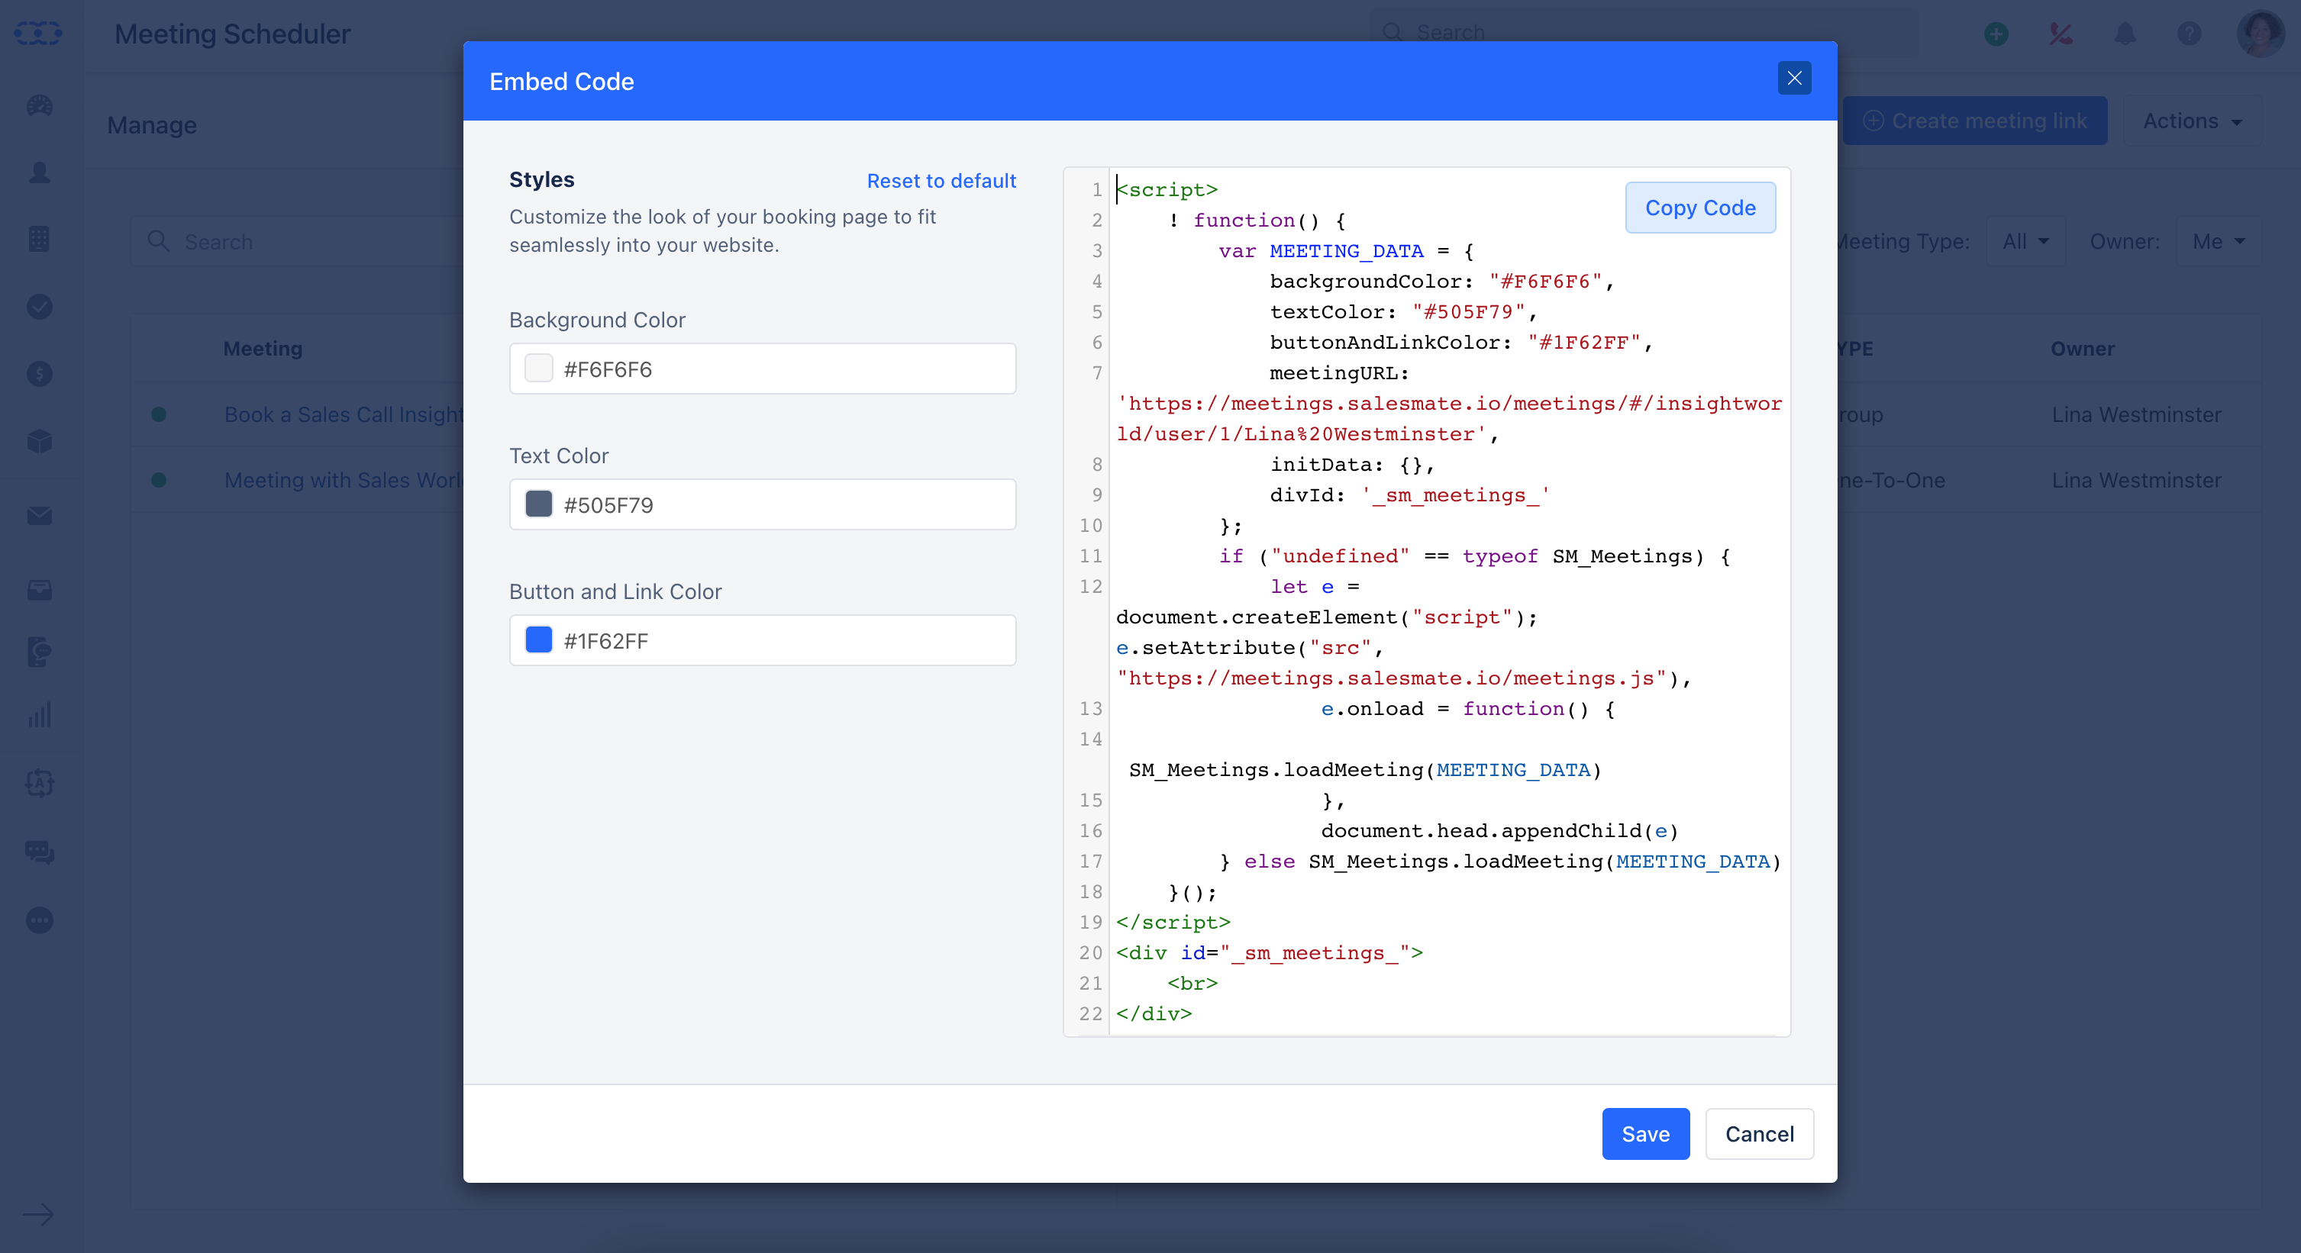This screenshot has width=2301, height=1253.
Task: Open the user profile avatar
Action: (x=2260, y=34)
